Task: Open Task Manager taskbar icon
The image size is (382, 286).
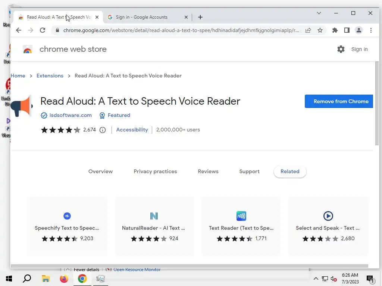Action: tap(100, 279)
